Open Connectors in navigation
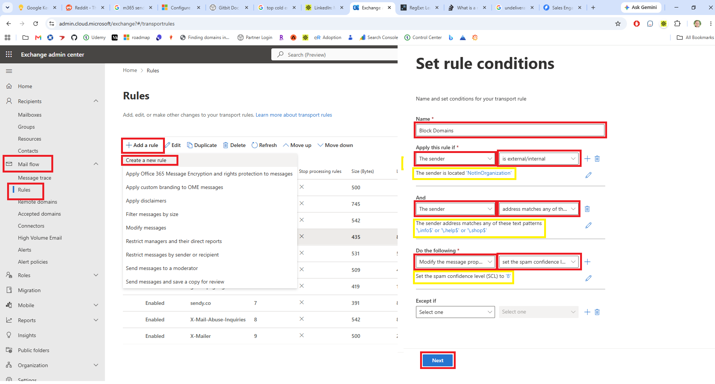 tap(31, 226)
